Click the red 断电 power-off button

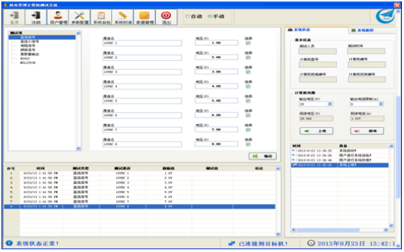pyautogui.click(x=367, y=131)
